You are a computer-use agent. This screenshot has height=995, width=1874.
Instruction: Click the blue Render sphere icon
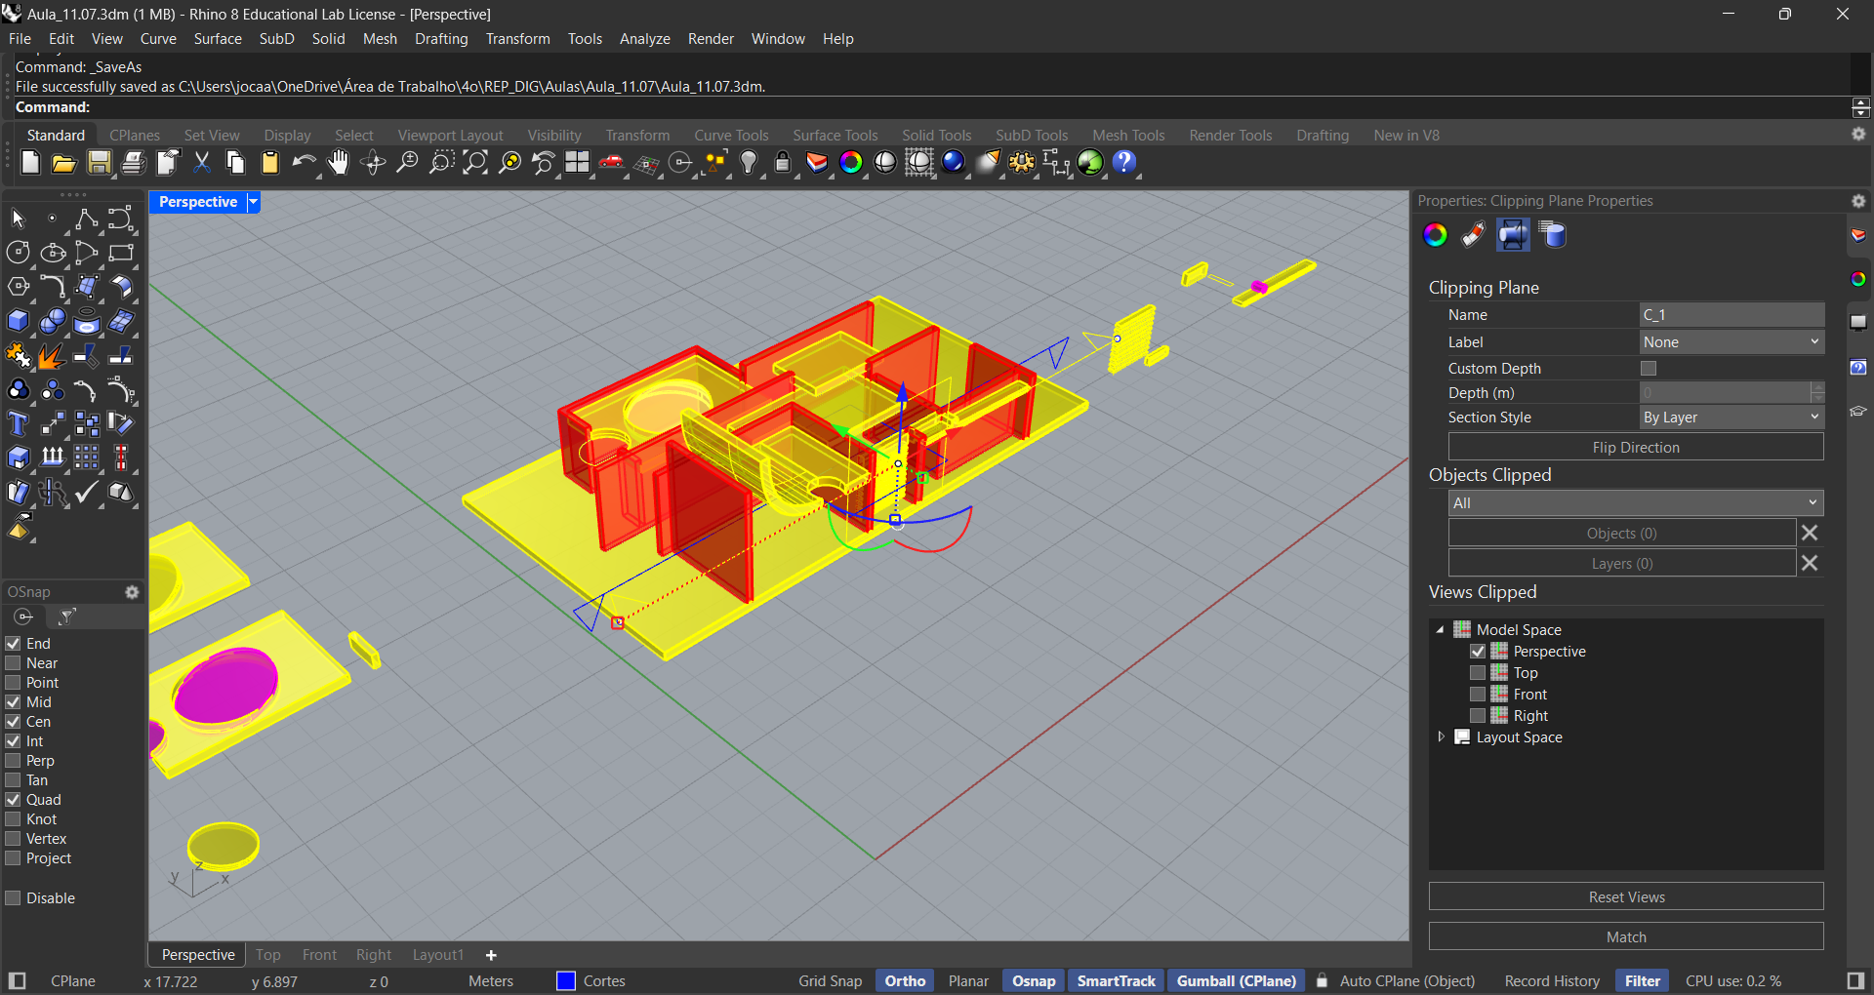(x=954, y=163)
